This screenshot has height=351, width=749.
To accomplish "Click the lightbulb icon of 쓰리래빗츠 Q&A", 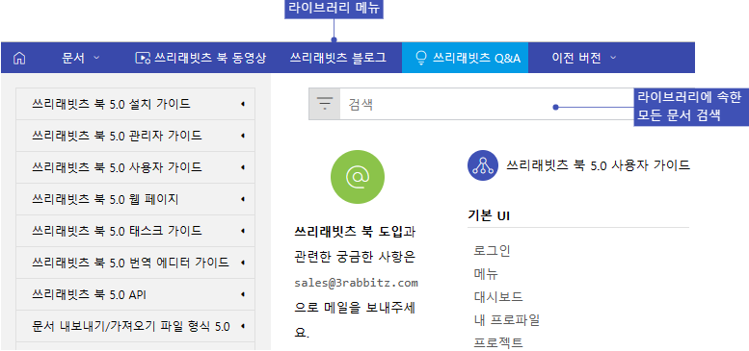I will tap(421, 58).
